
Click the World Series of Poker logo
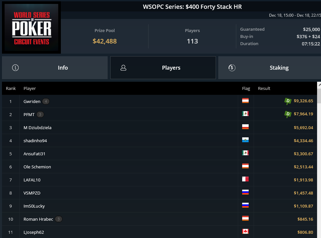pyautogui.click(x=31, y=27)
